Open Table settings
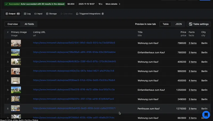 [x=199, y=24]
